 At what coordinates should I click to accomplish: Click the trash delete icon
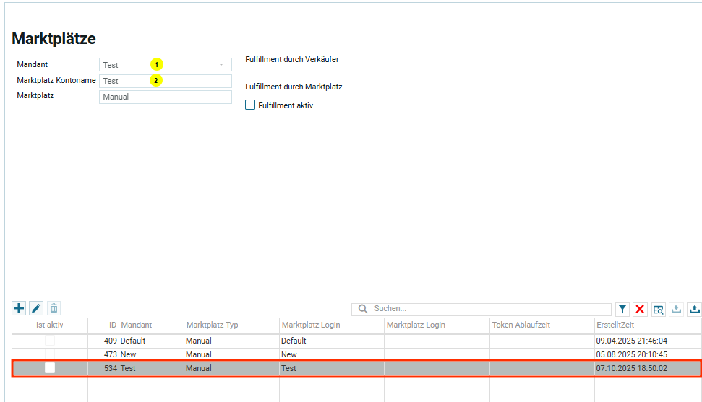click(53, 309)
